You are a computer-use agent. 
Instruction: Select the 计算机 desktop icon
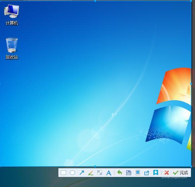click(x=12, y=15)
